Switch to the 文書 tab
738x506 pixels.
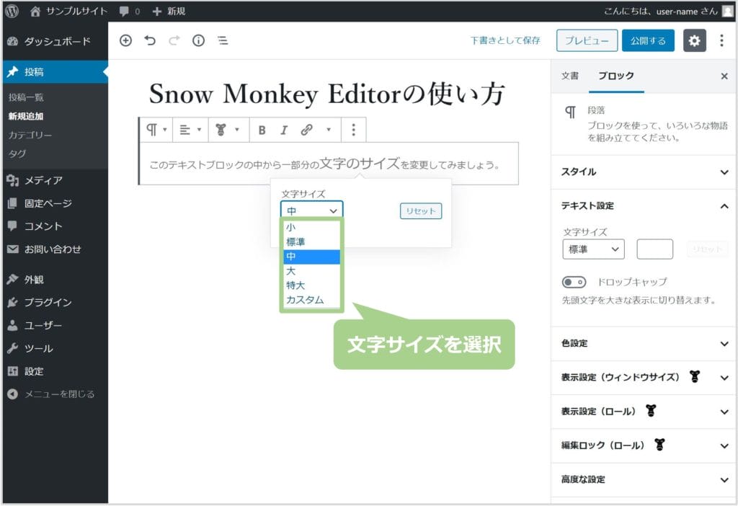click(x=569, y=76)
